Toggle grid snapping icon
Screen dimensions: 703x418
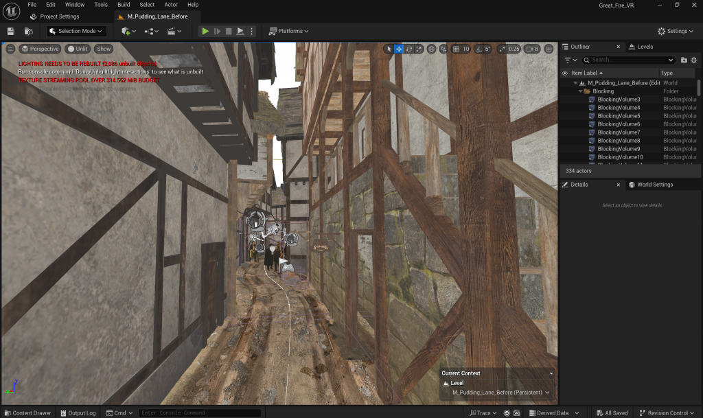click(456, 49)
